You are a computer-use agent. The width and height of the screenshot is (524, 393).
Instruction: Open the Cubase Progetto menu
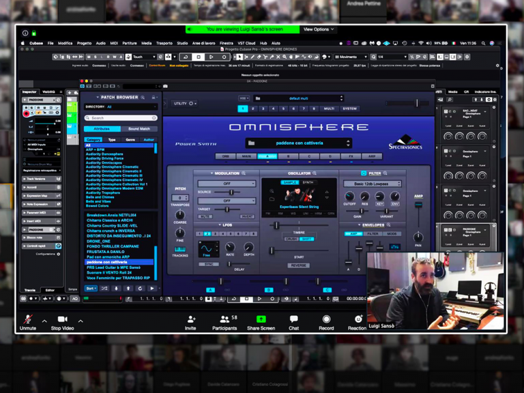pyautogui.click(x=84, y=43)
